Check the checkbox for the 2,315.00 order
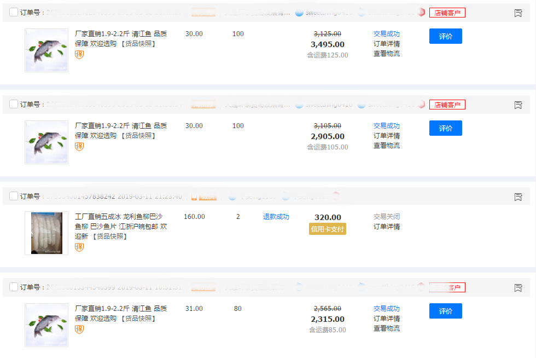 point(14,287)
